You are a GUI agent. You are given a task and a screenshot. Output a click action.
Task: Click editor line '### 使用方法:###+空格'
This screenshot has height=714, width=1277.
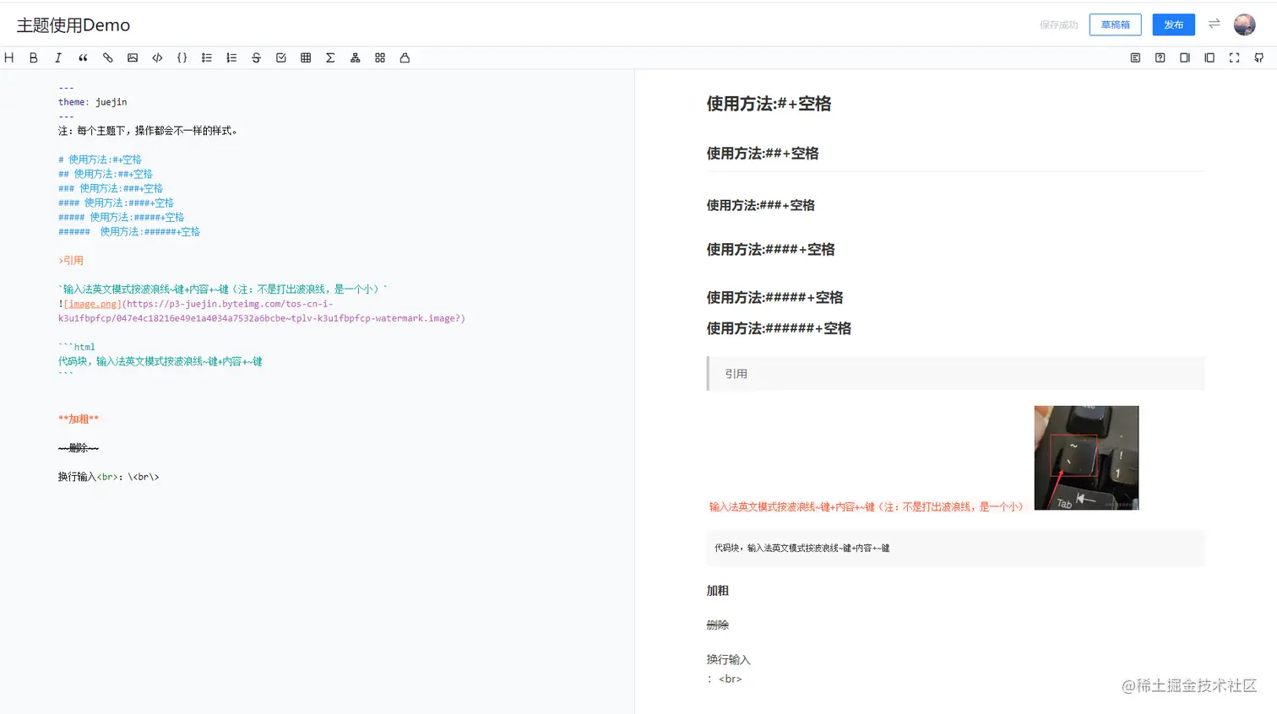pyautogui.click(x=111, y=188)
